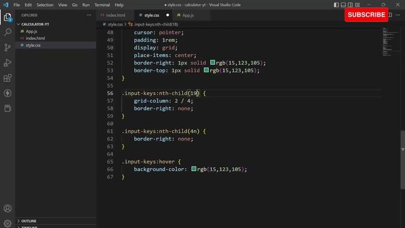
Task: Click 'cursor: pointer;' text
Action: click(x=159, y=32)
